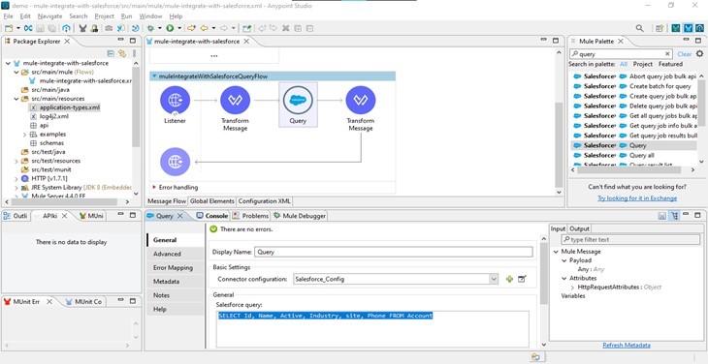Filter palette by Featured

(x=670, y=64)
